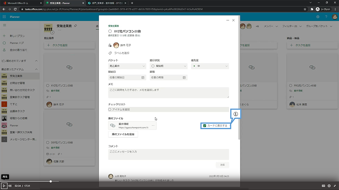Toggle video captions icon
339x190 pixels.
(x=323, y=186)
